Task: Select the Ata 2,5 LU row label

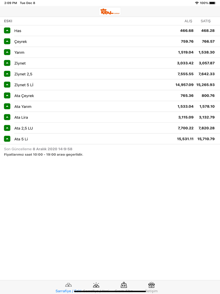Action: coord(24,128)
